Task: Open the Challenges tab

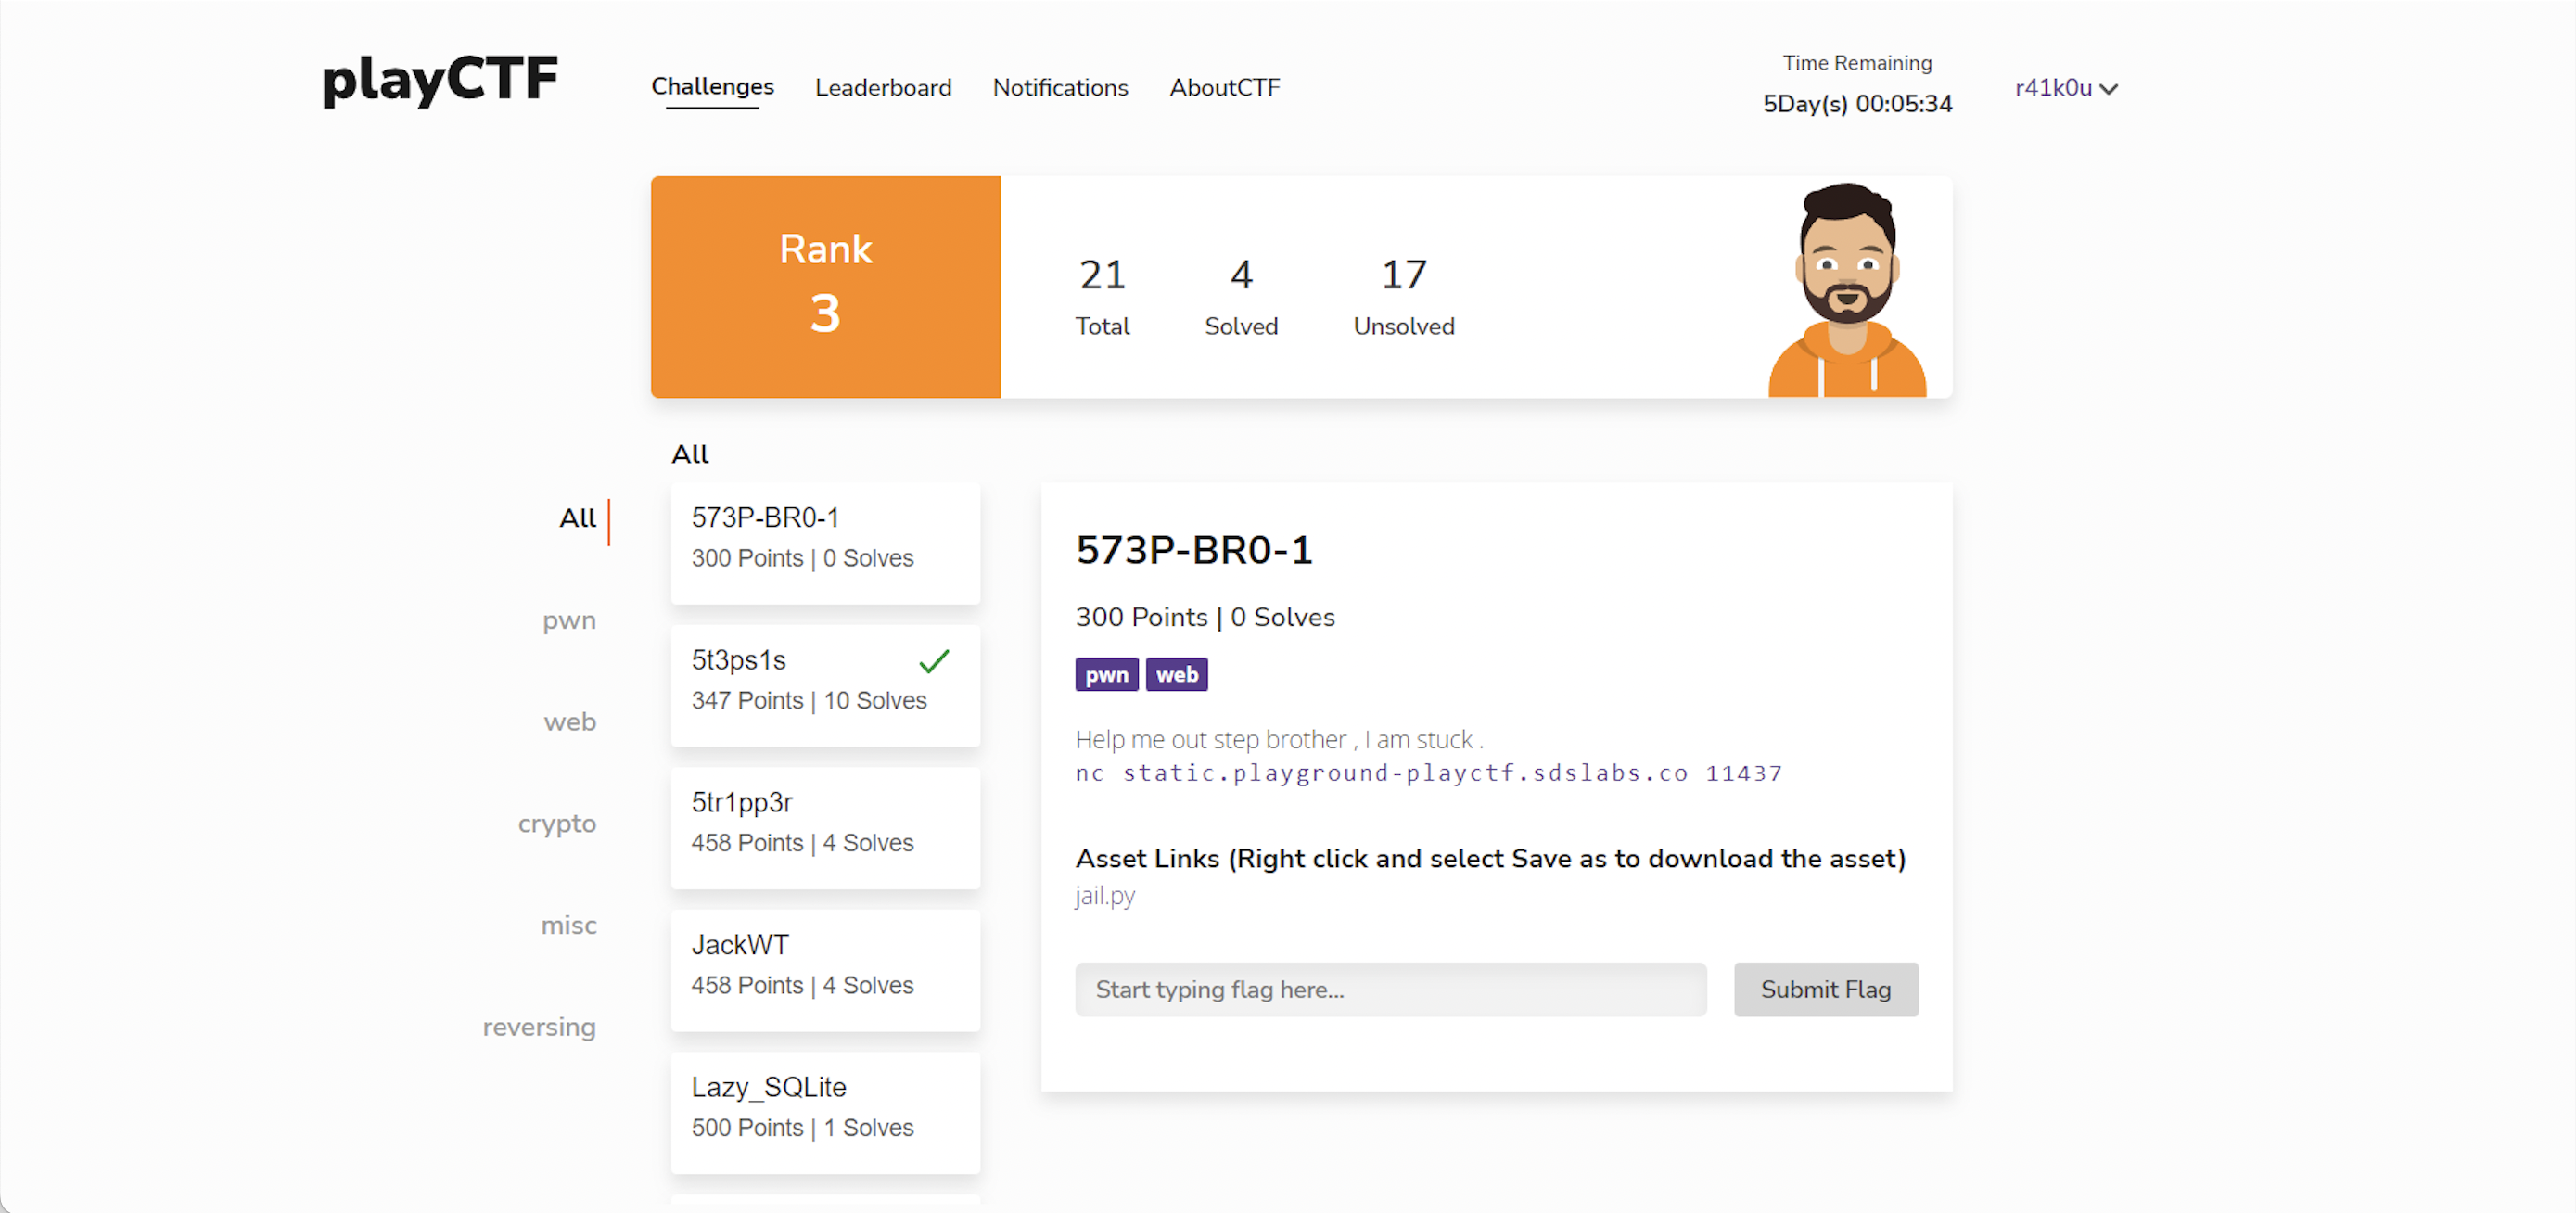Action: click(x=712, y=87)
